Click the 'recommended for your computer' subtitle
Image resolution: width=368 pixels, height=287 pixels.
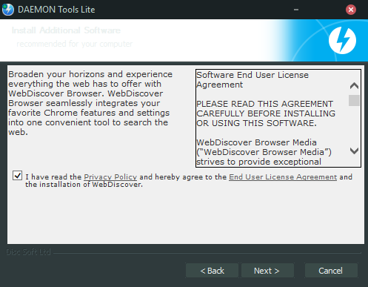coord(74,44)
